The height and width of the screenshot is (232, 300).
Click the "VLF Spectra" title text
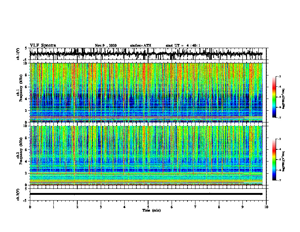point(43,45)
